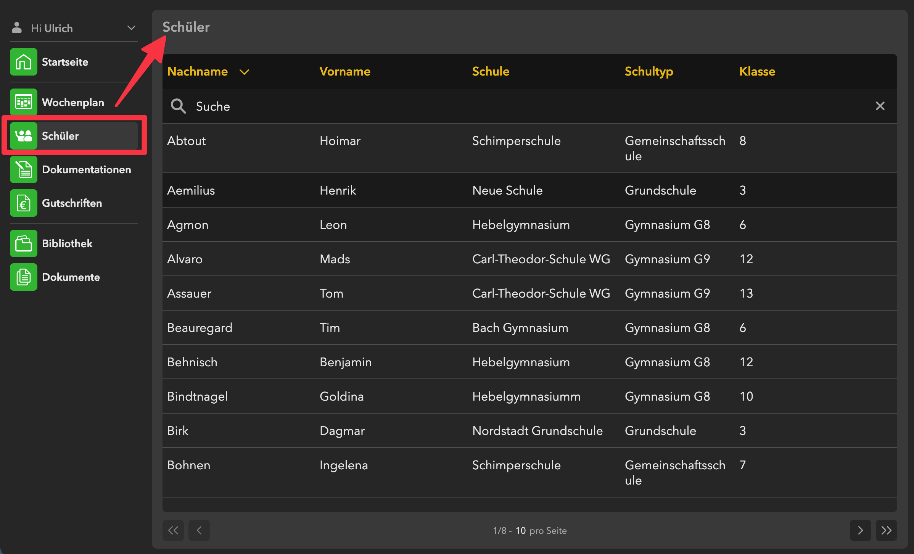Open the Wochenplan calendar icon

coord(24,102)
